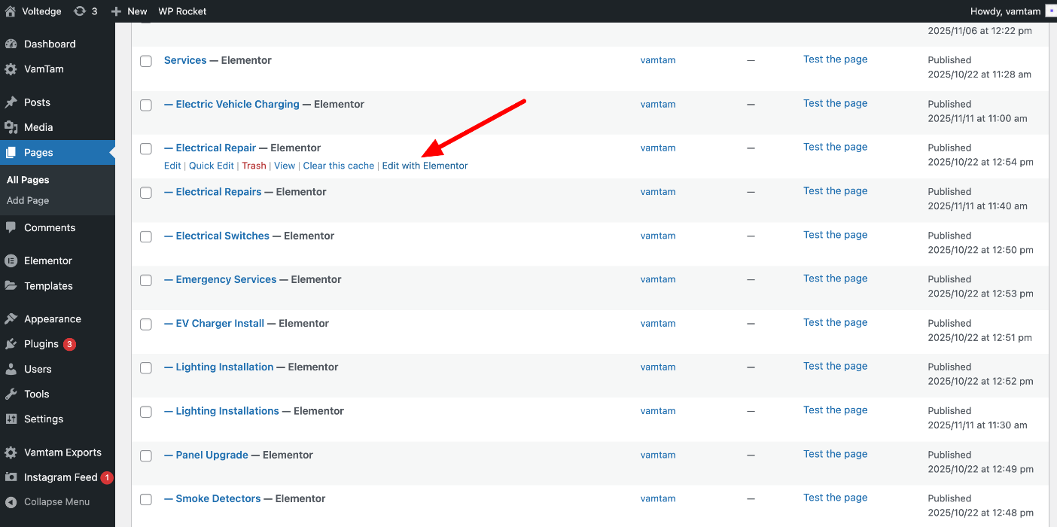Tick the Electrical Repair page checkbox

point(146,148)
